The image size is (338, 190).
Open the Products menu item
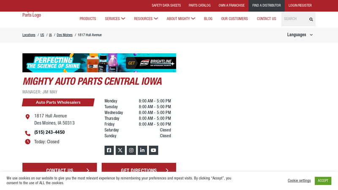pyautogui.click(x=88, y=19)
